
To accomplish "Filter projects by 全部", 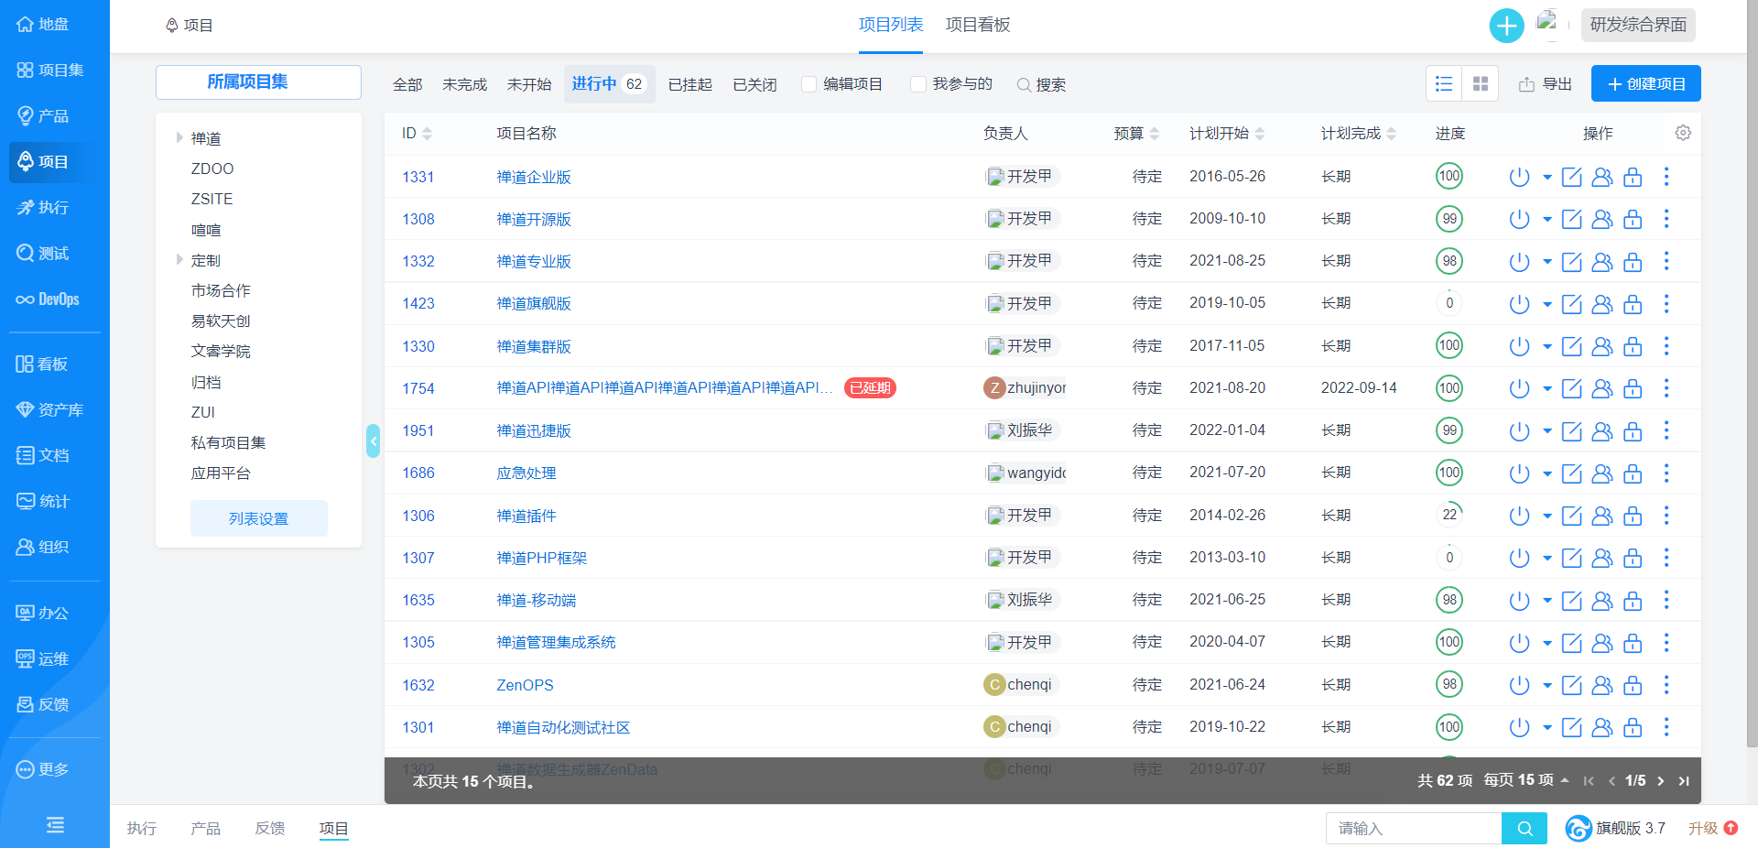I will click(x=407, y=84).
